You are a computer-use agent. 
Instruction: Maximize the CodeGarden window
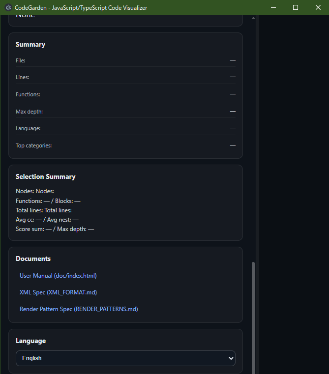(295, 8)
